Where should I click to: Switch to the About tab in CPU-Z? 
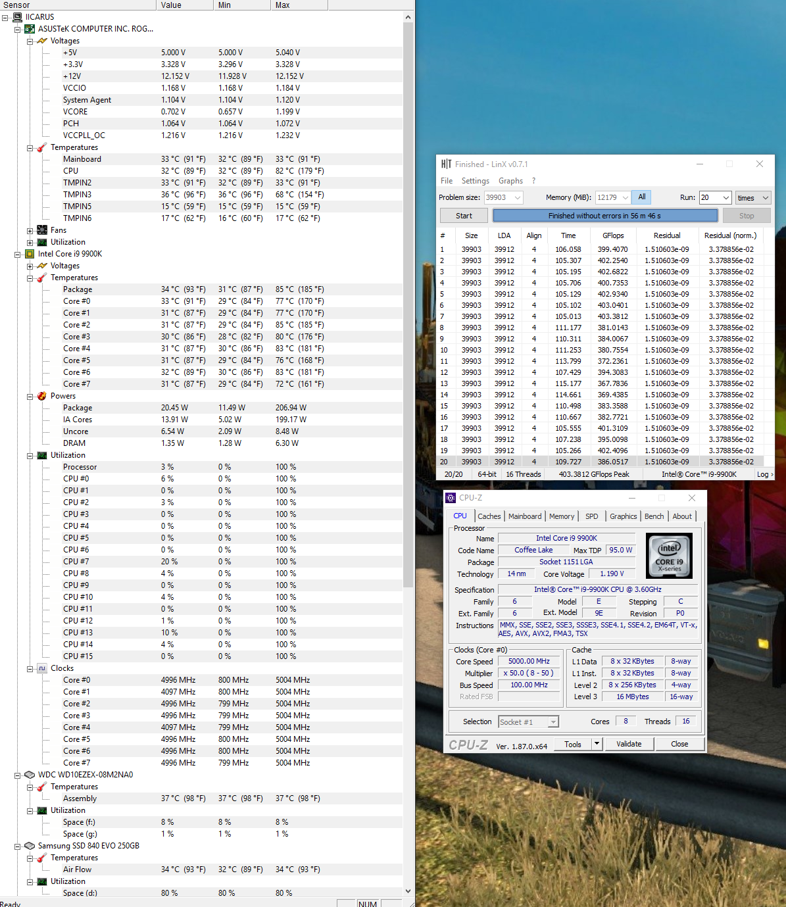coord(682,516)
